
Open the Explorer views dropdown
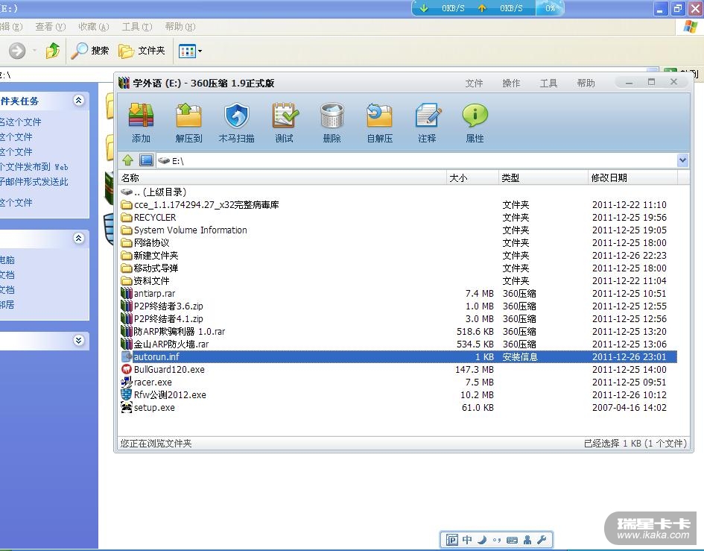200,51
